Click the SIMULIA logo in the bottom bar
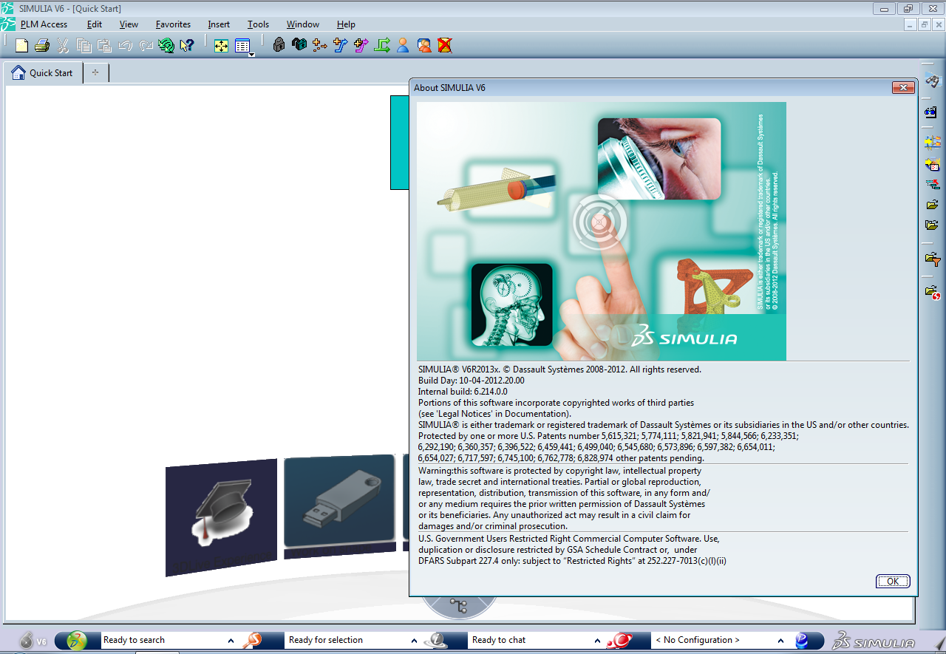The image size is (946, 654). click(x=874, y=641)
